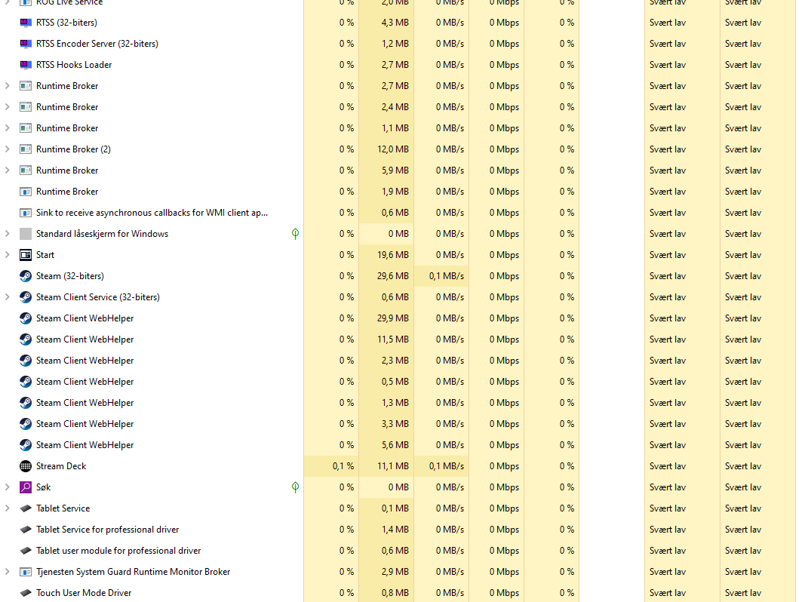Expand the Søk process
This screenshot has height=602, width=808.
(x=8, y=487)
